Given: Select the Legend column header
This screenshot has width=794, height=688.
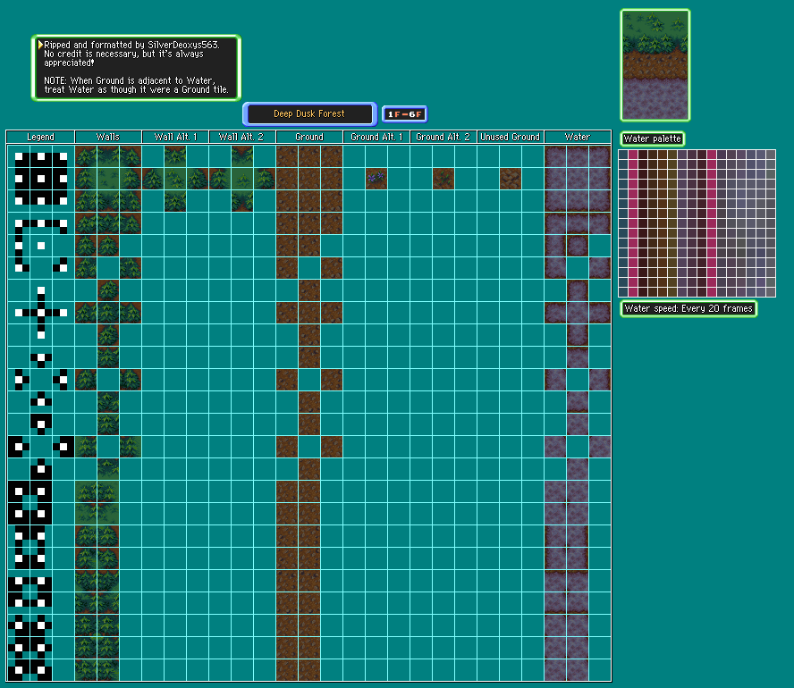Looking at the screenshot, I should (40, 137).
